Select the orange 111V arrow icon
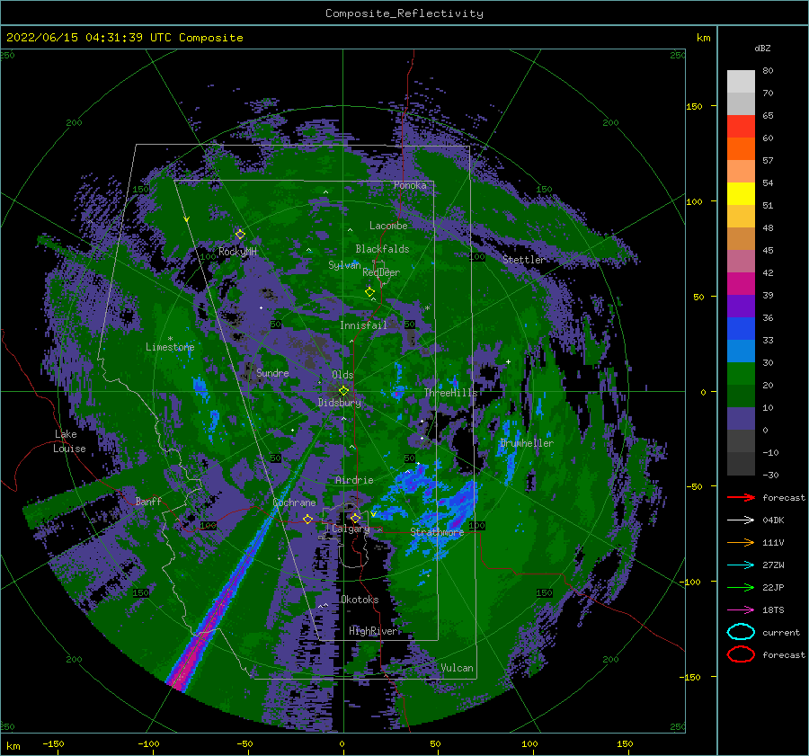 coord(741,542)
